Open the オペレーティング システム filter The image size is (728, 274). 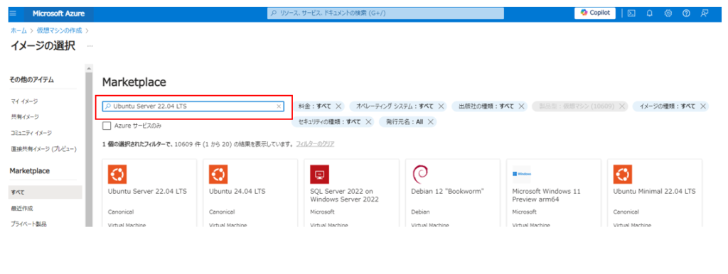tap(395, 106)
